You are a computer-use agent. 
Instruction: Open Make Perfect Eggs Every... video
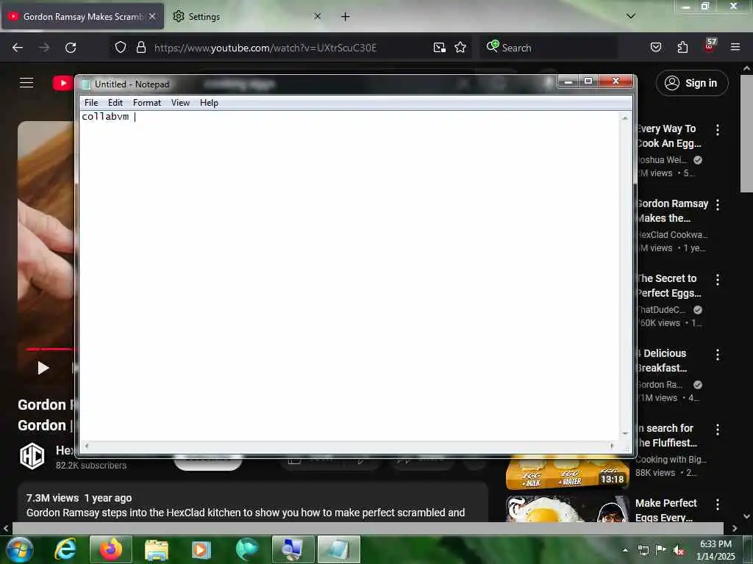[x=666, y=510]
